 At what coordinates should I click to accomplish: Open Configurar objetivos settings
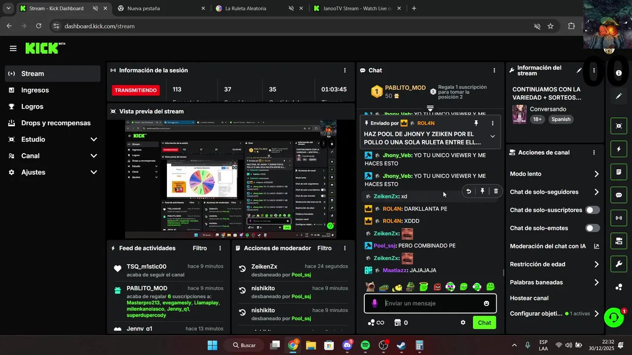[554, 314]
